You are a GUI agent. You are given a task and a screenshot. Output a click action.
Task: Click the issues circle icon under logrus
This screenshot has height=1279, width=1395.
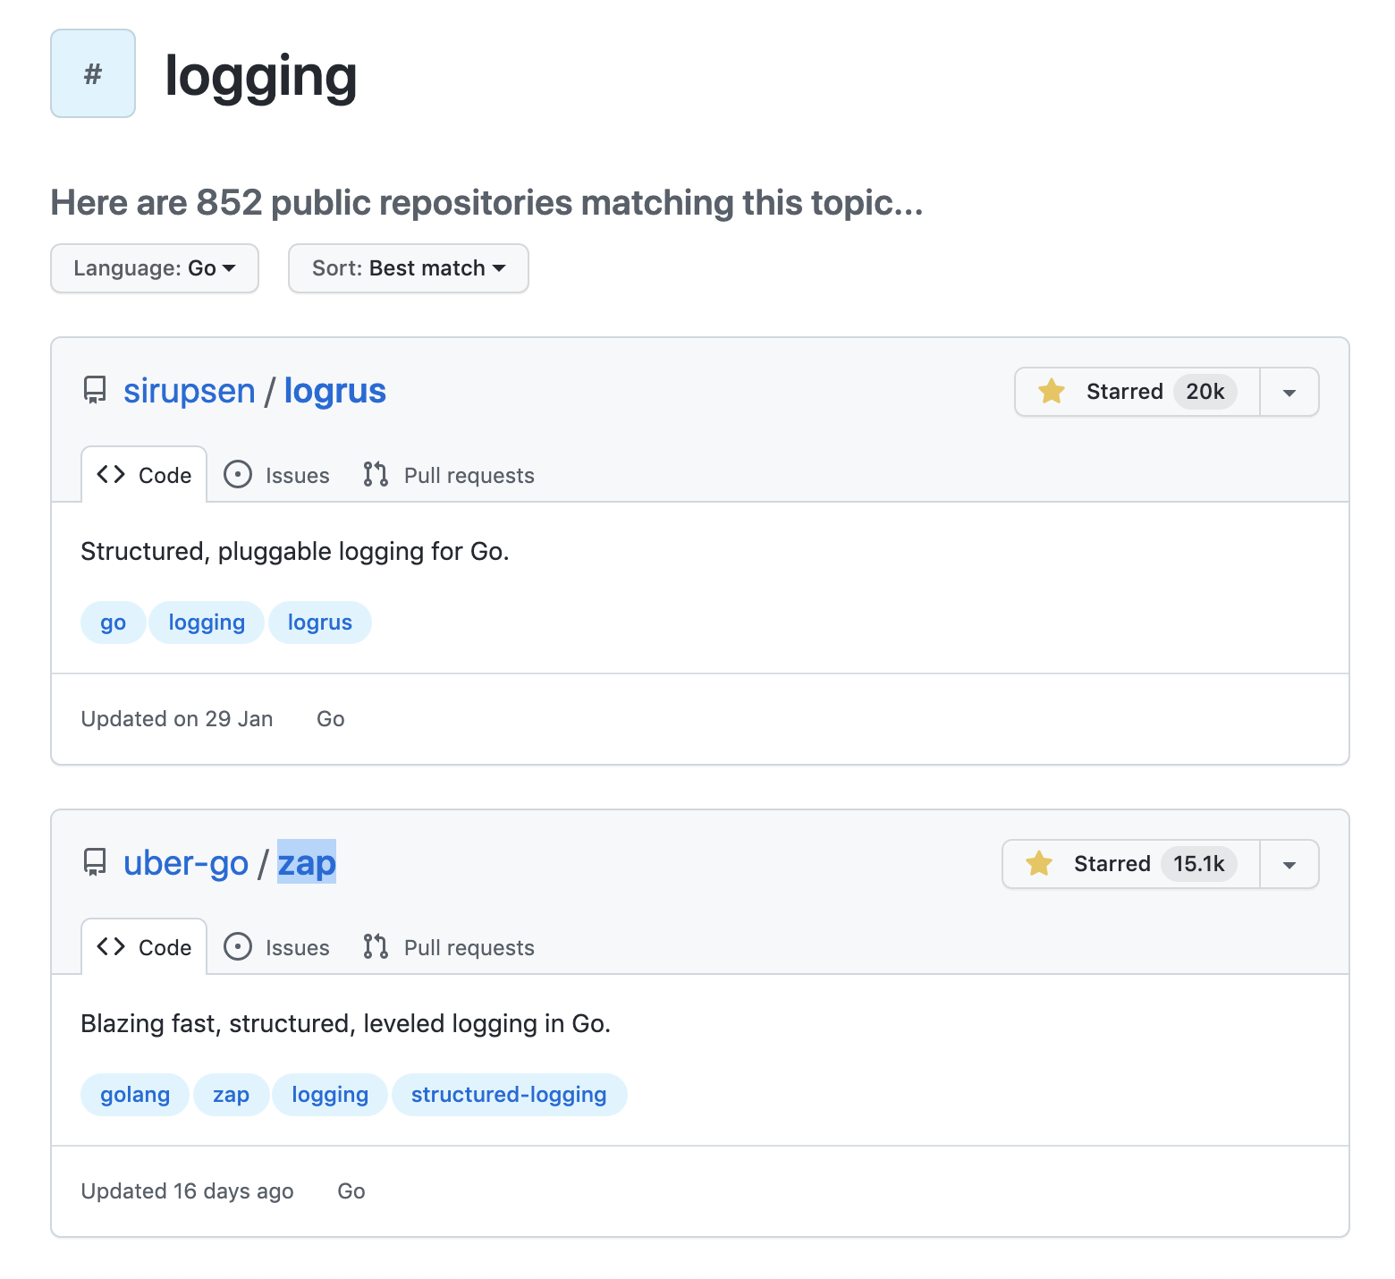pos(238,475)
